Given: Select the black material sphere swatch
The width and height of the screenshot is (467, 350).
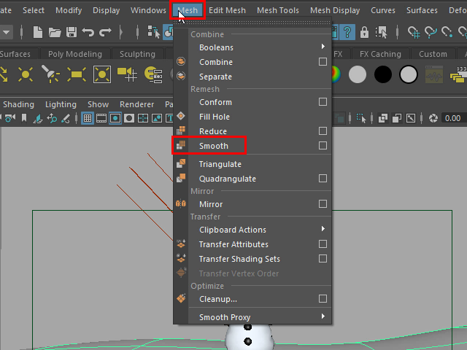Looking at the screenshot, I should tap(383, 74).
